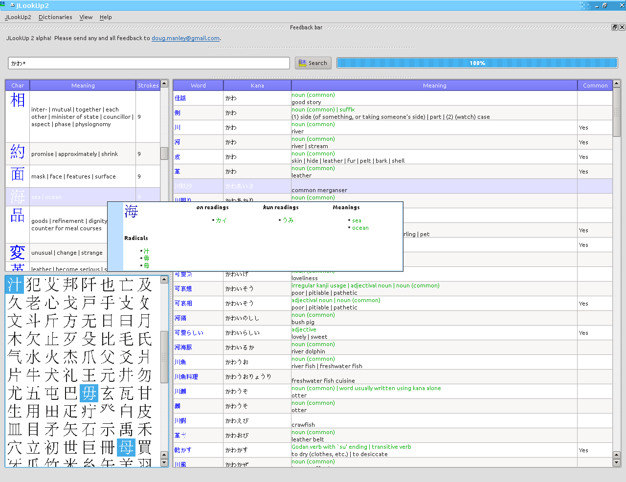Select the 相 kanji row

(83, 117)
